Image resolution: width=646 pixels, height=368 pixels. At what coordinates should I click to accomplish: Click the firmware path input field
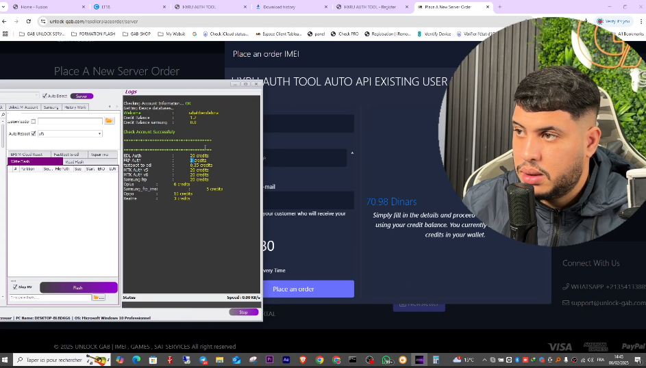click(x=50, y=298)
